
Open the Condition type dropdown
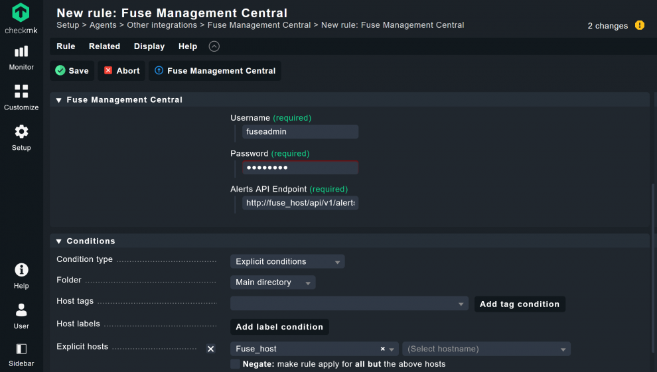pos(287,261)
